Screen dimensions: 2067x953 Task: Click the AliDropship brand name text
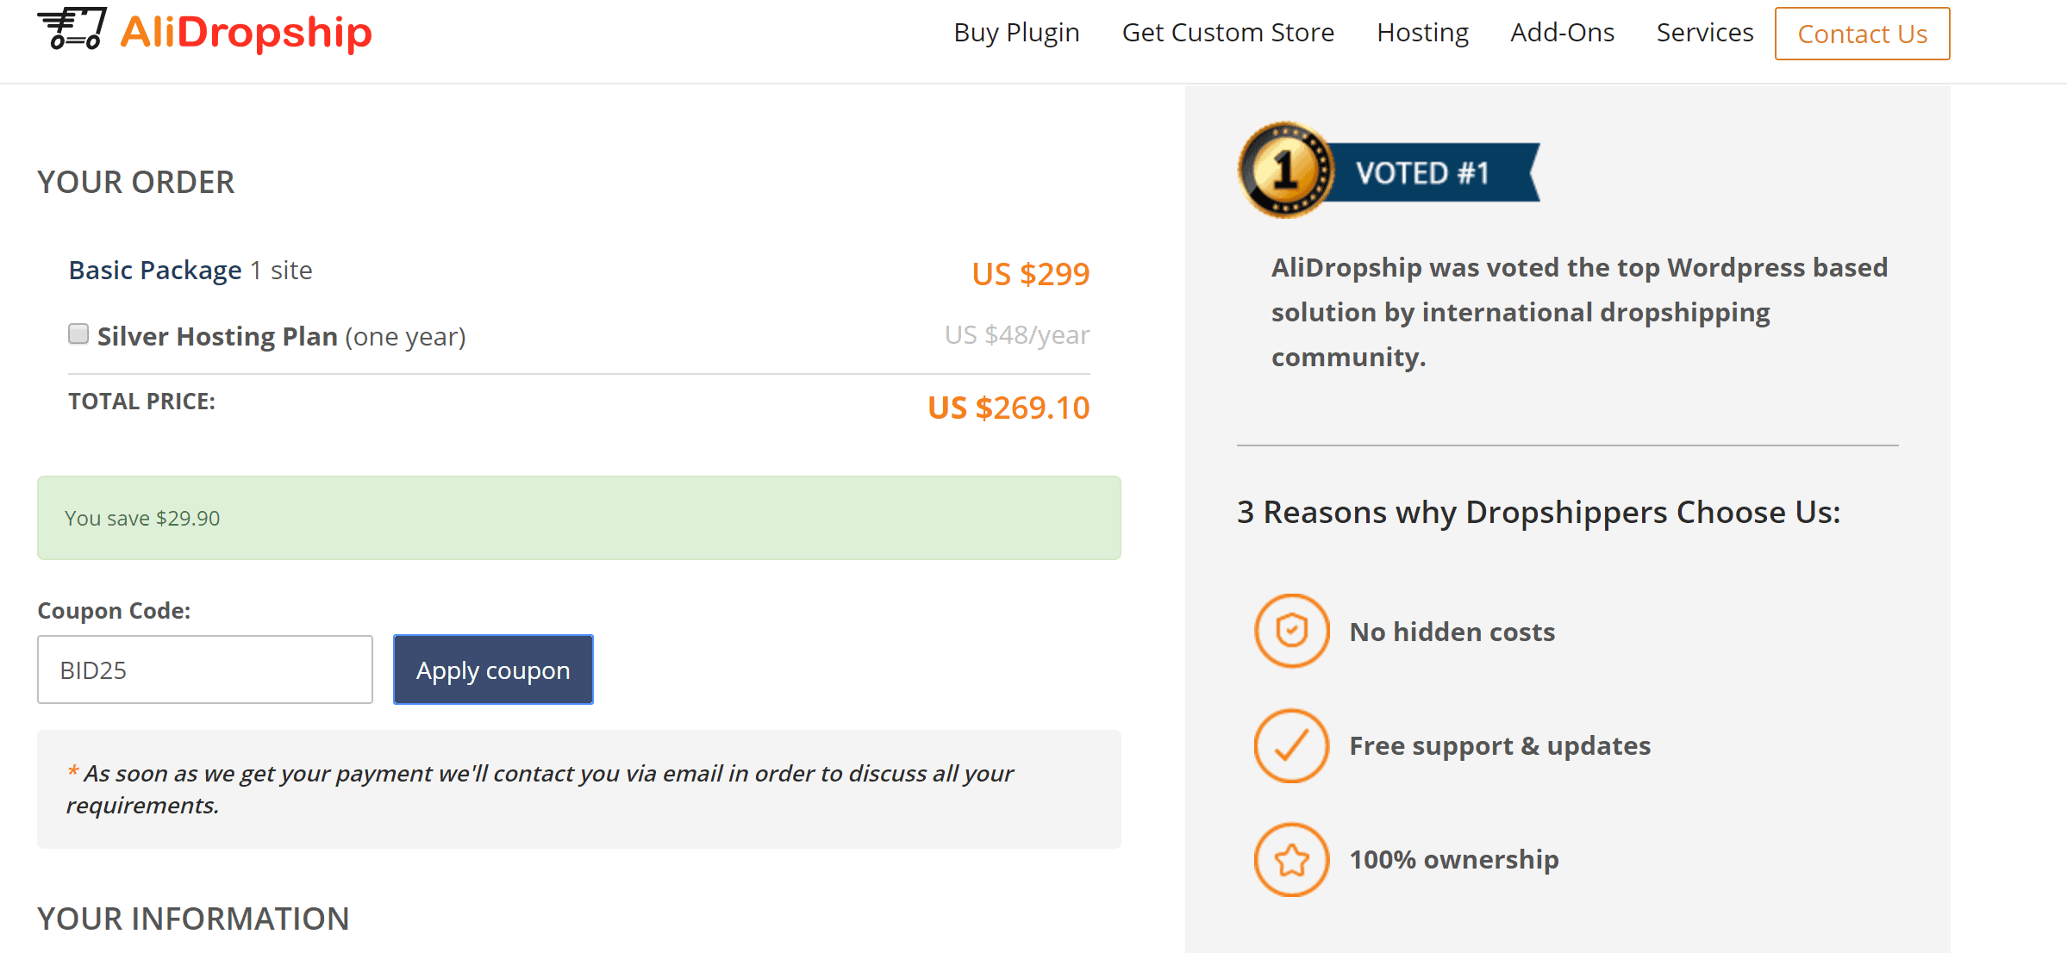point(247,32)
